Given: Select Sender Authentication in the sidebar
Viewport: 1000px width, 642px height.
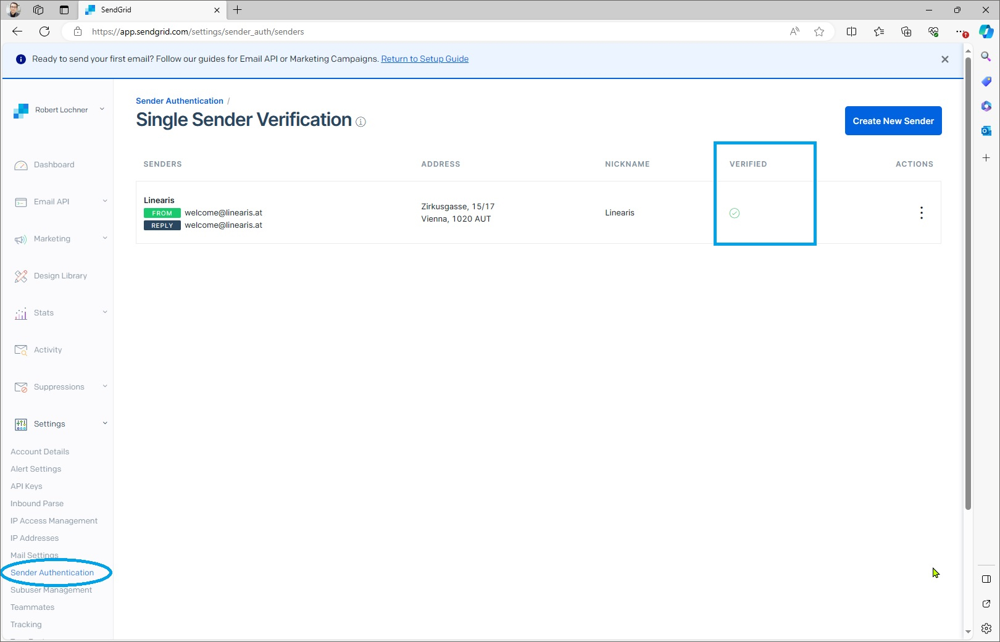Looking at the screenshot, I should (x=52, y=573).
